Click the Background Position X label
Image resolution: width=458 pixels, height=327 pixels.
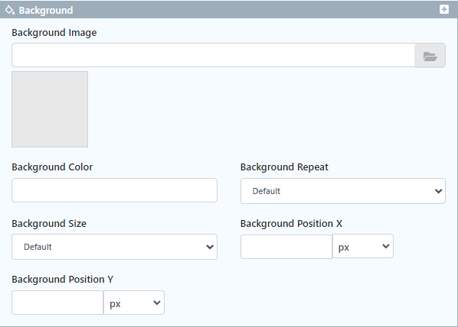click(x=291, y=224)
